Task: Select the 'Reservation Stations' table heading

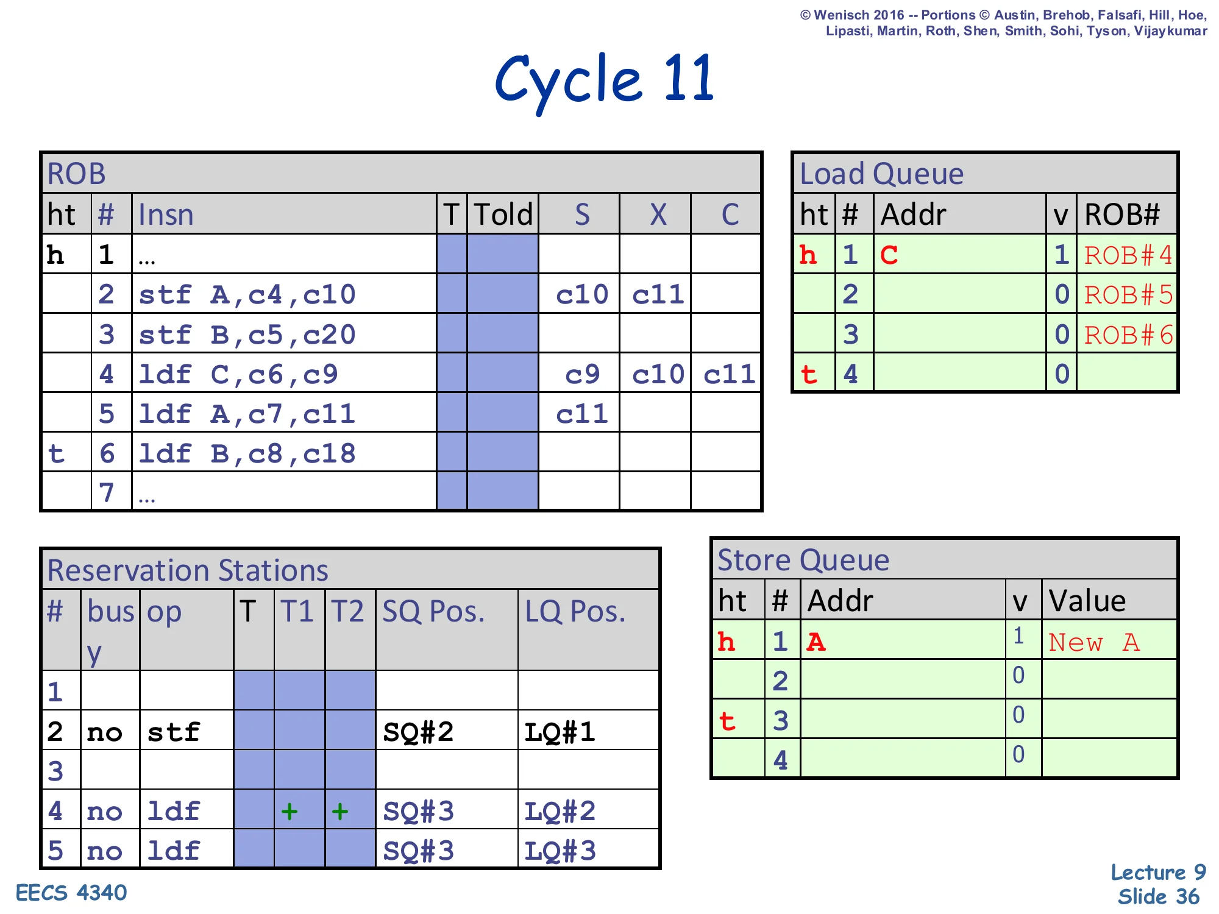Action: [x=188, y=571]
